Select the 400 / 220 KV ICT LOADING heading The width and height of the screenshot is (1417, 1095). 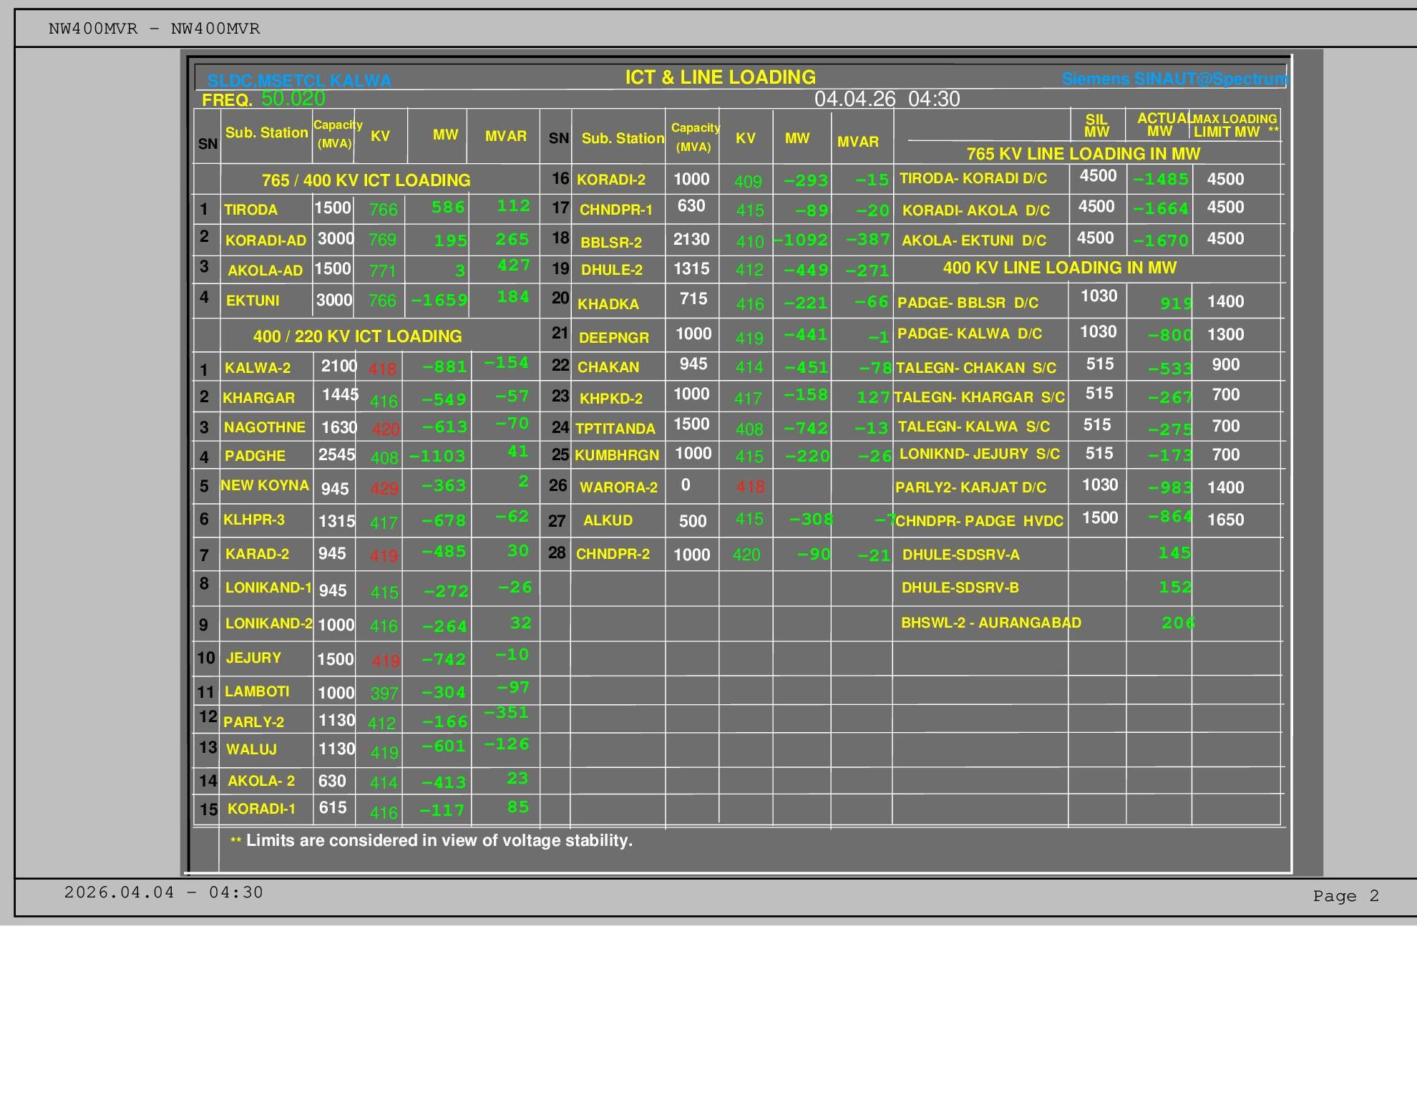(357, 336)
